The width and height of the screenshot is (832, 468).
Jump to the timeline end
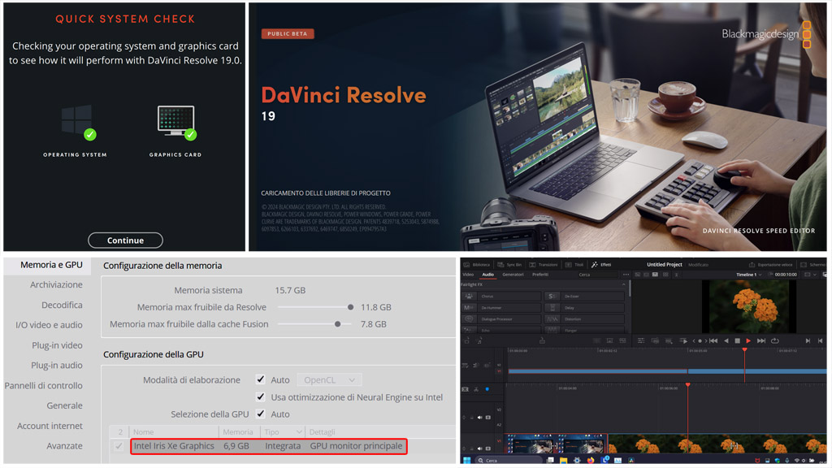point(760,340)
